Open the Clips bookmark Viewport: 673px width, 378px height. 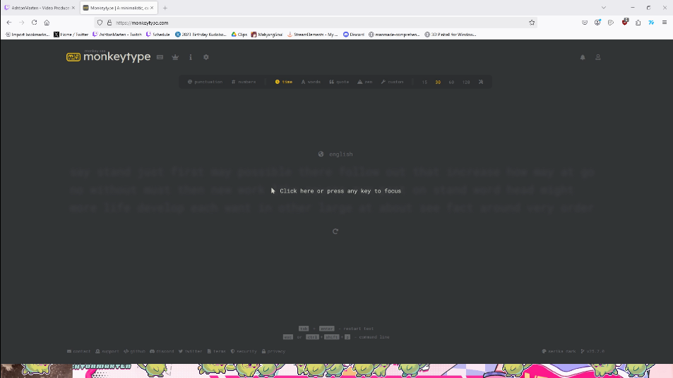(x=239, y=35)
